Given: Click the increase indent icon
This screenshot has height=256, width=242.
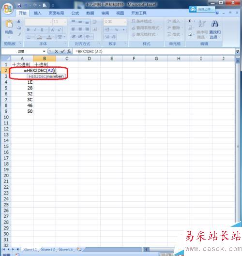Looking at the screenshot, I should coord(80,36).
